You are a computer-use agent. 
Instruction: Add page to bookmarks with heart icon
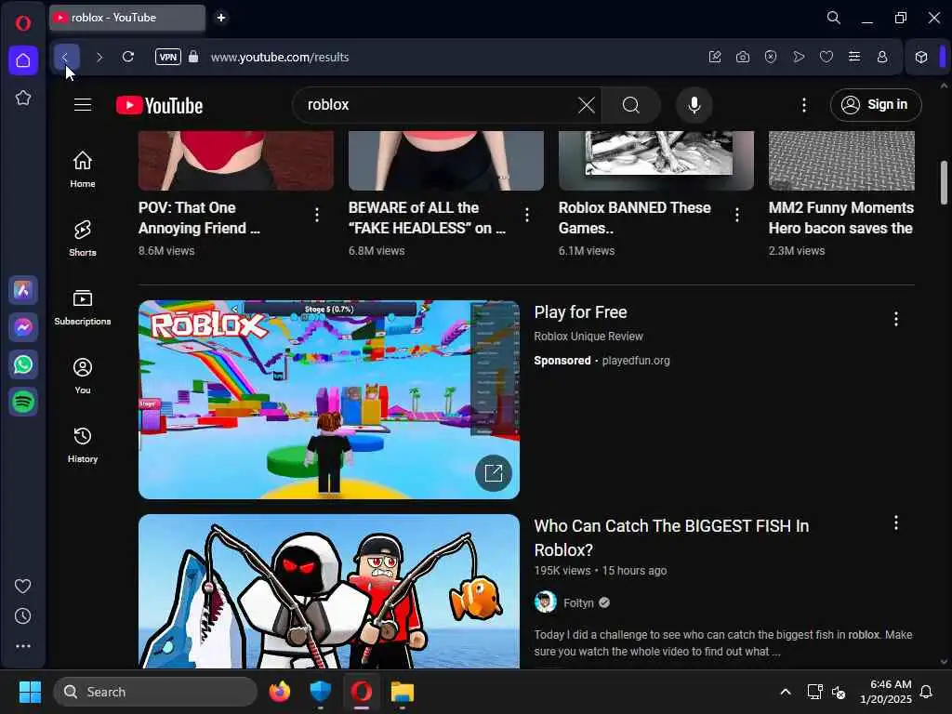(x=826, y=57)
